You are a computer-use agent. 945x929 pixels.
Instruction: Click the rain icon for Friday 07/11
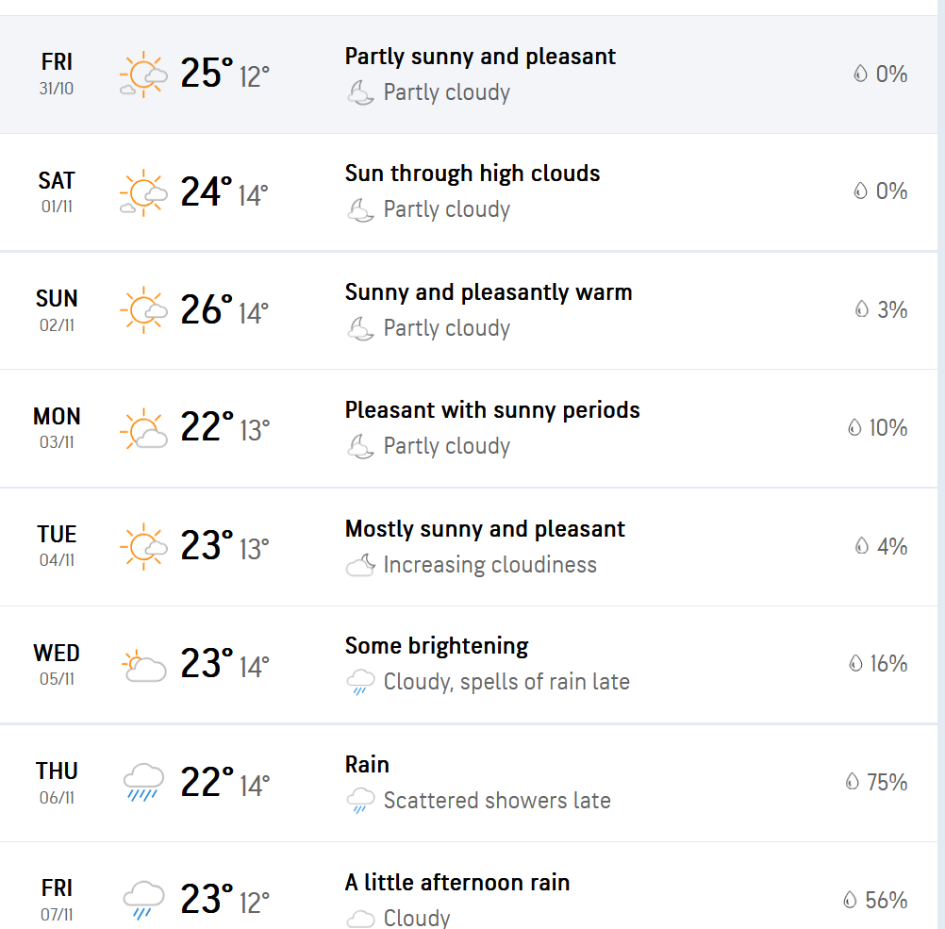coord(143,900)
